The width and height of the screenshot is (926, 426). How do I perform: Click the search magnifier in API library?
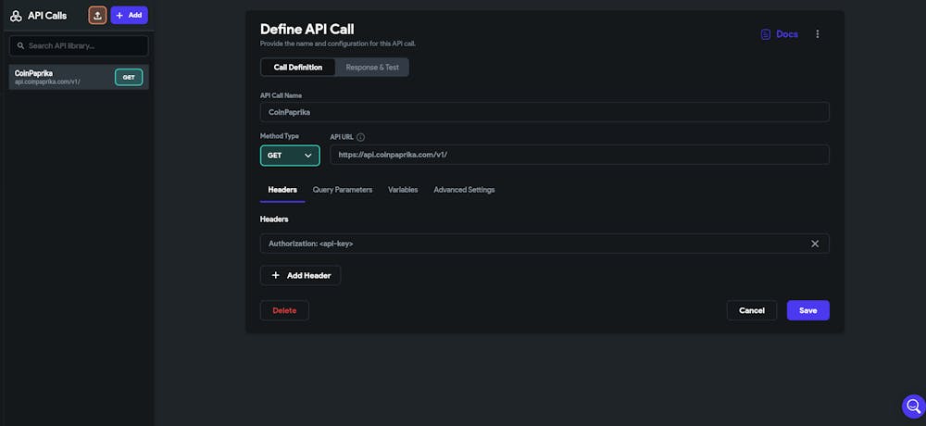point(20,45)
